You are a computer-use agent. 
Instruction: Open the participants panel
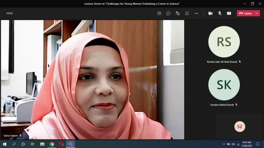159,13
